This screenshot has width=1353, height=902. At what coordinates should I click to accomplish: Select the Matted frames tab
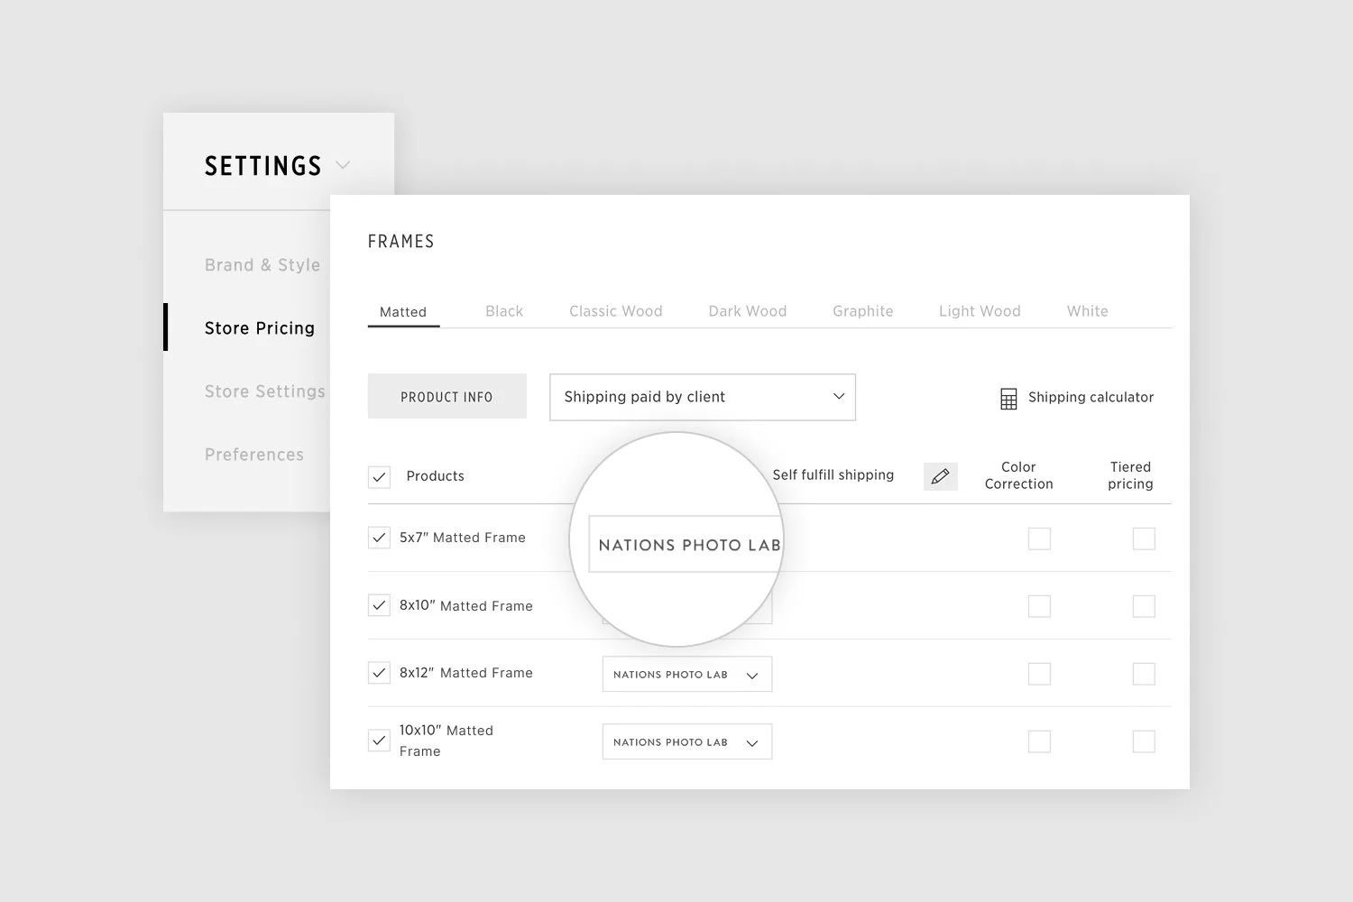[403, 312]
